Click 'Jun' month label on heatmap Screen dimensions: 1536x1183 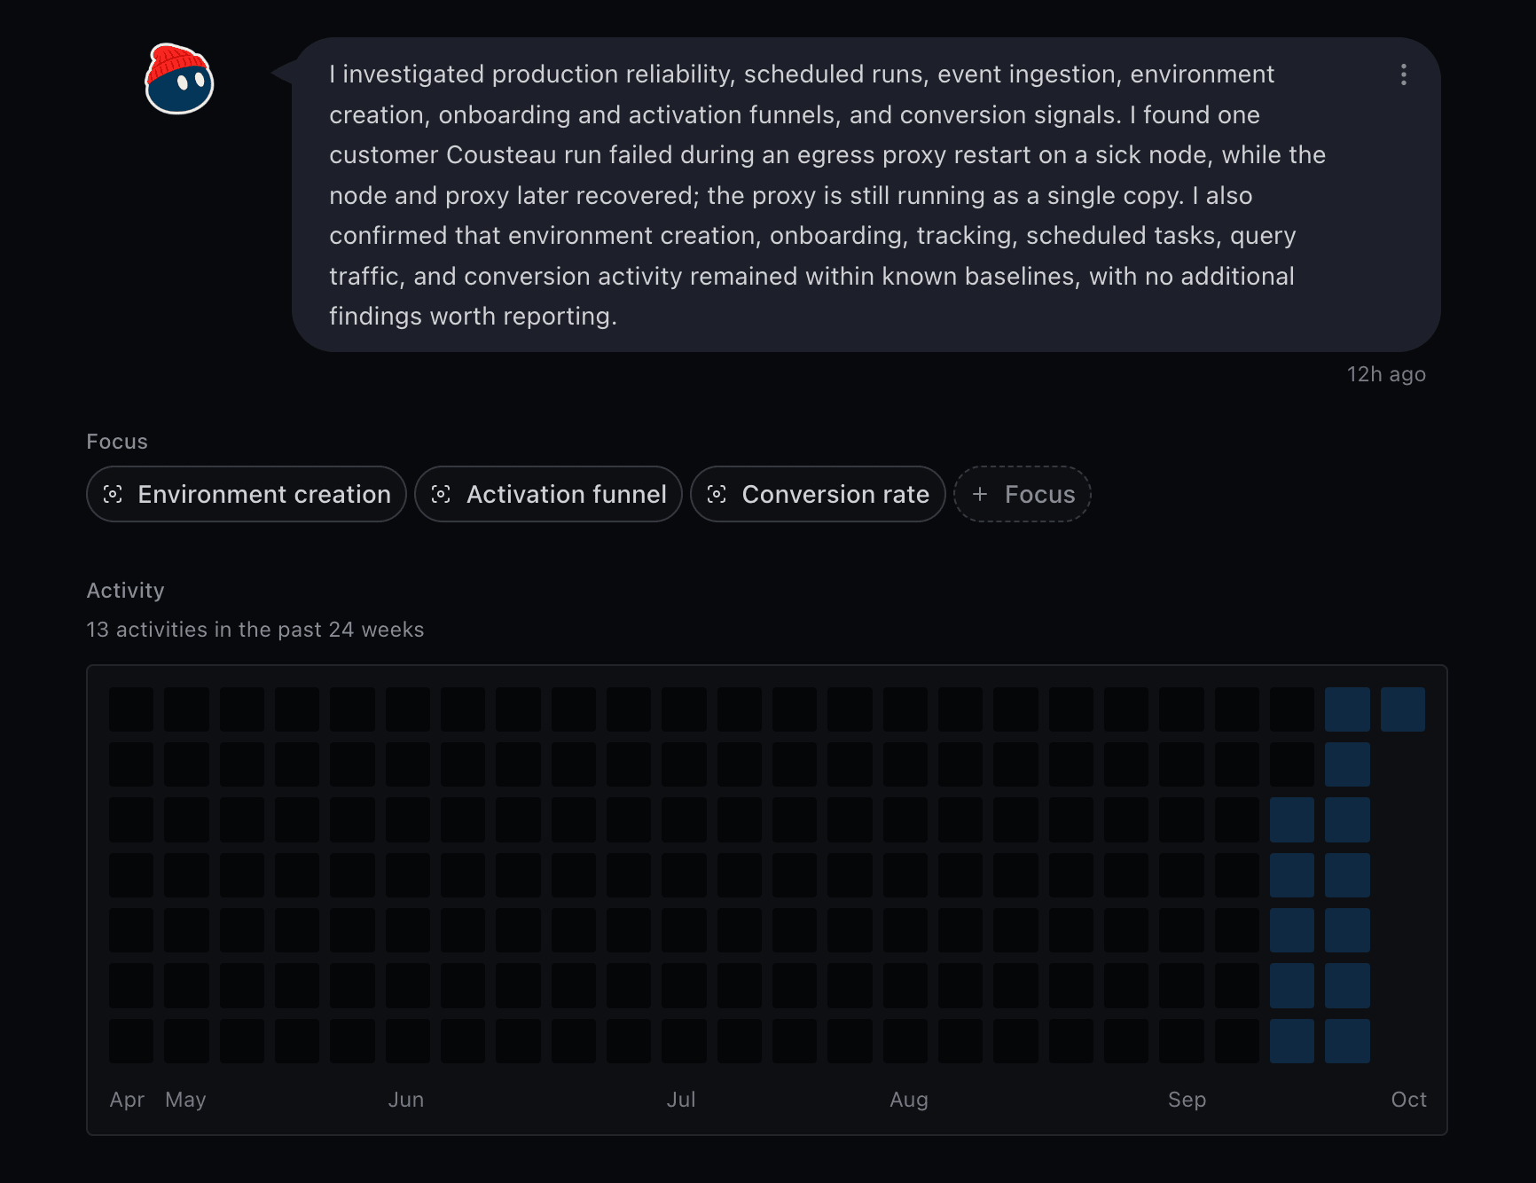406,1100
